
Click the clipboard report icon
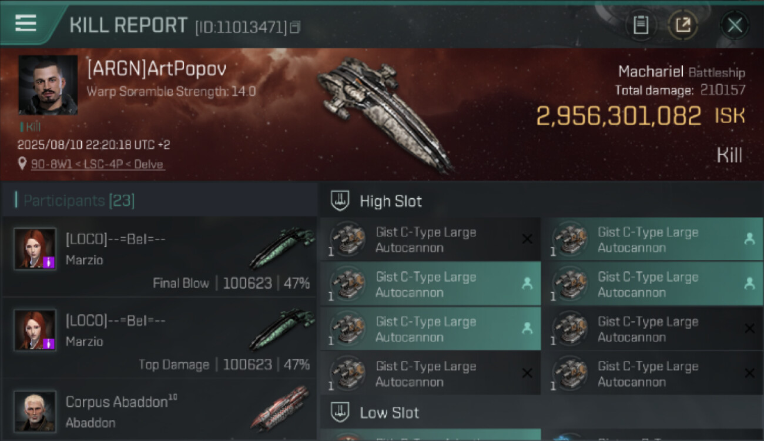click(x=641, y=25)
